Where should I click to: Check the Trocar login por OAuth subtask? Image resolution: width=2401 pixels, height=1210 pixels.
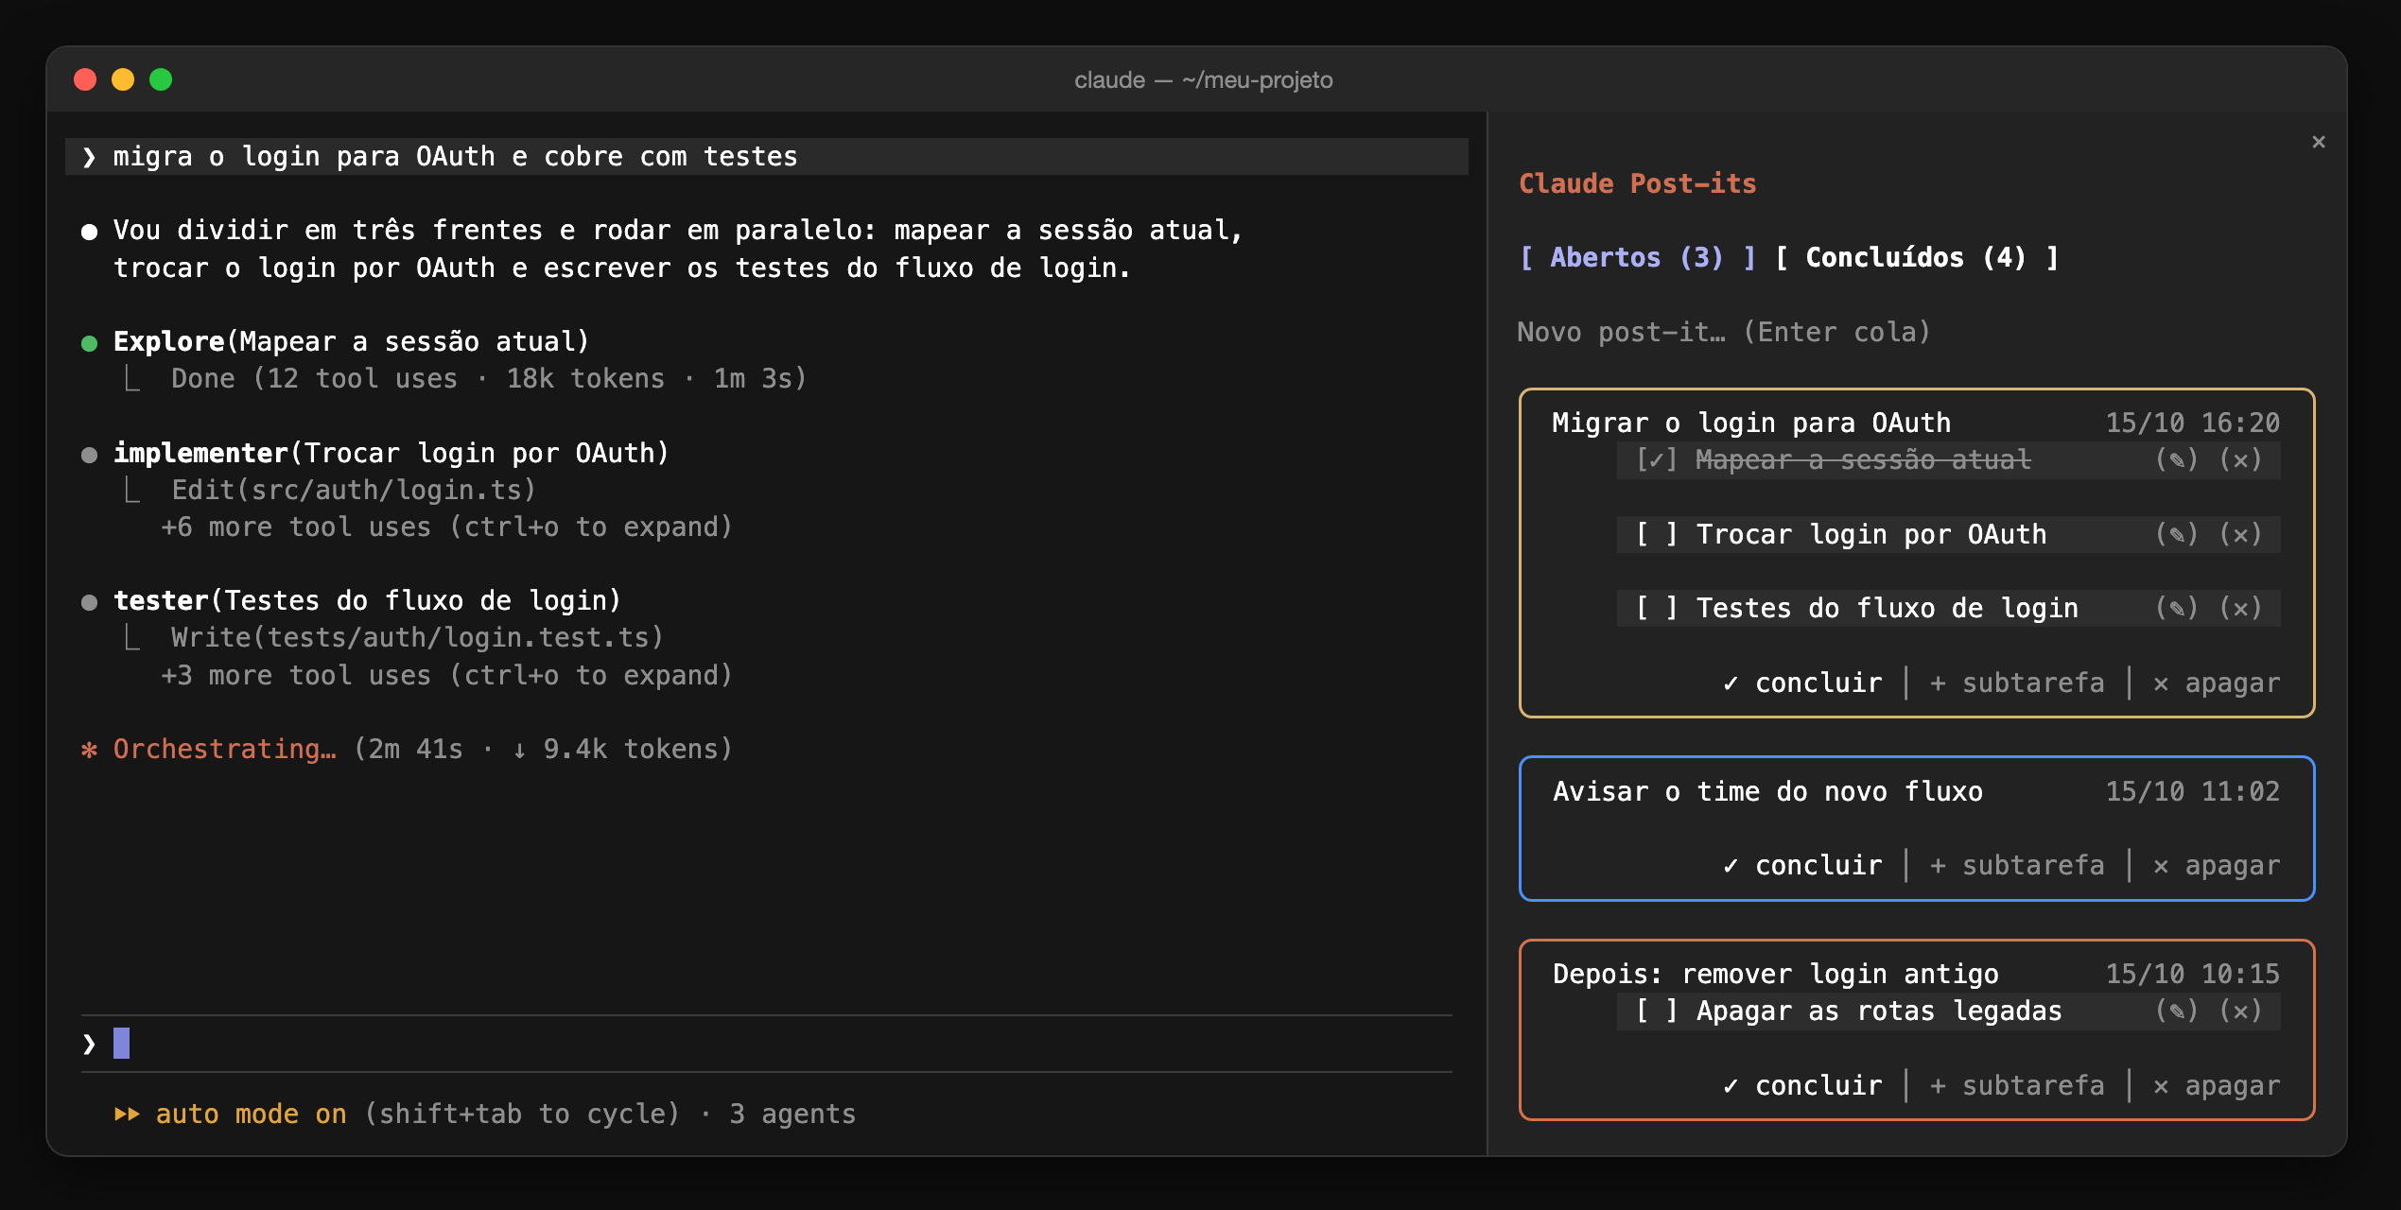coord(1657,534)
